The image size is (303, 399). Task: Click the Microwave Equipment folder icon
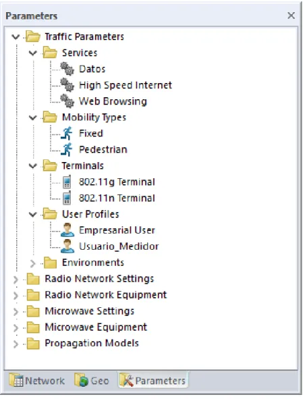(x=33, y=327)
